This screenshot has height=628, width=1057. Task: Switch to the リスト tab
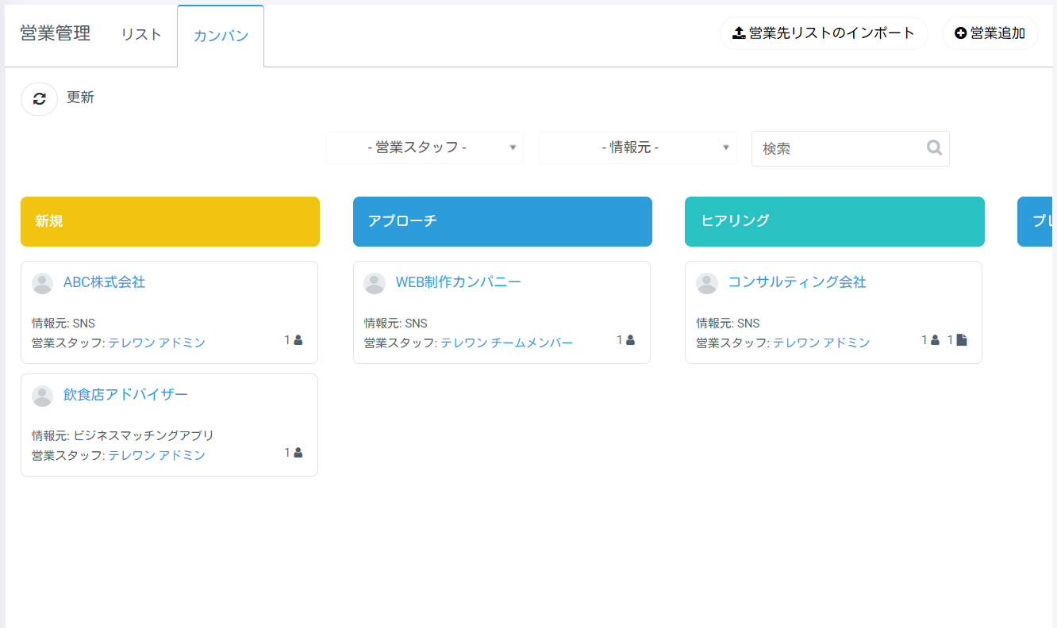(x=141, y=35)
